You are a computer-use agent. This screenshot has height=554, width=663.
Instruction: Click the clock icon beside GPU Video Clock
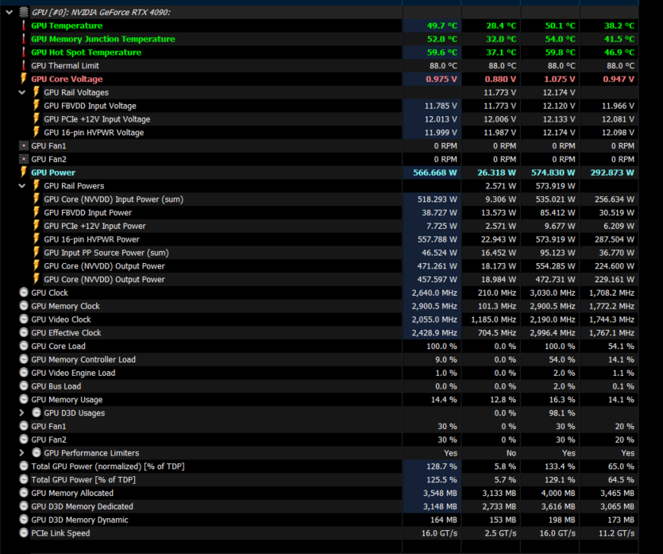[24, 319]
